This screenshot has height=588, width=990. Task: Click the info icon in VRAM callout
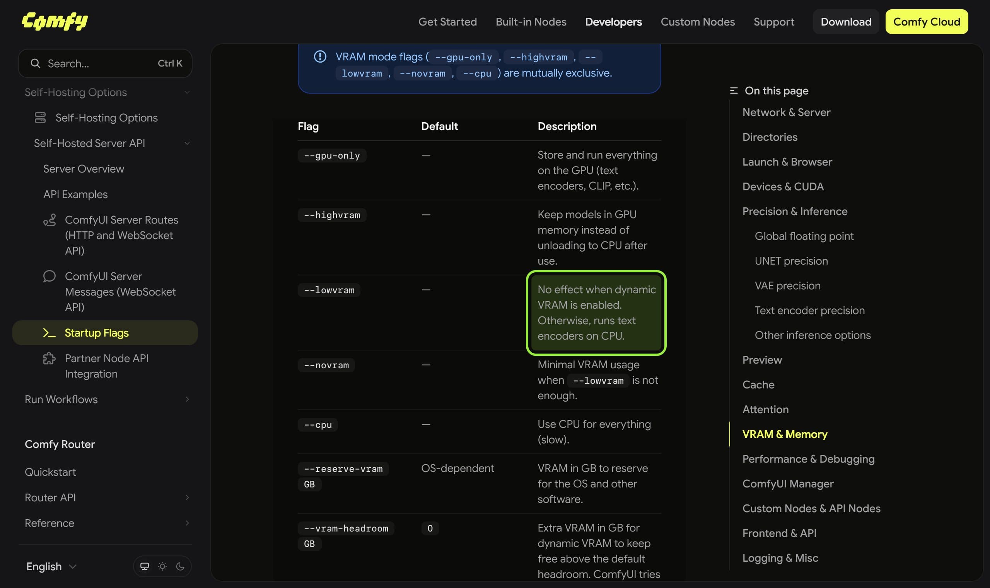click(x=320, y=56)
